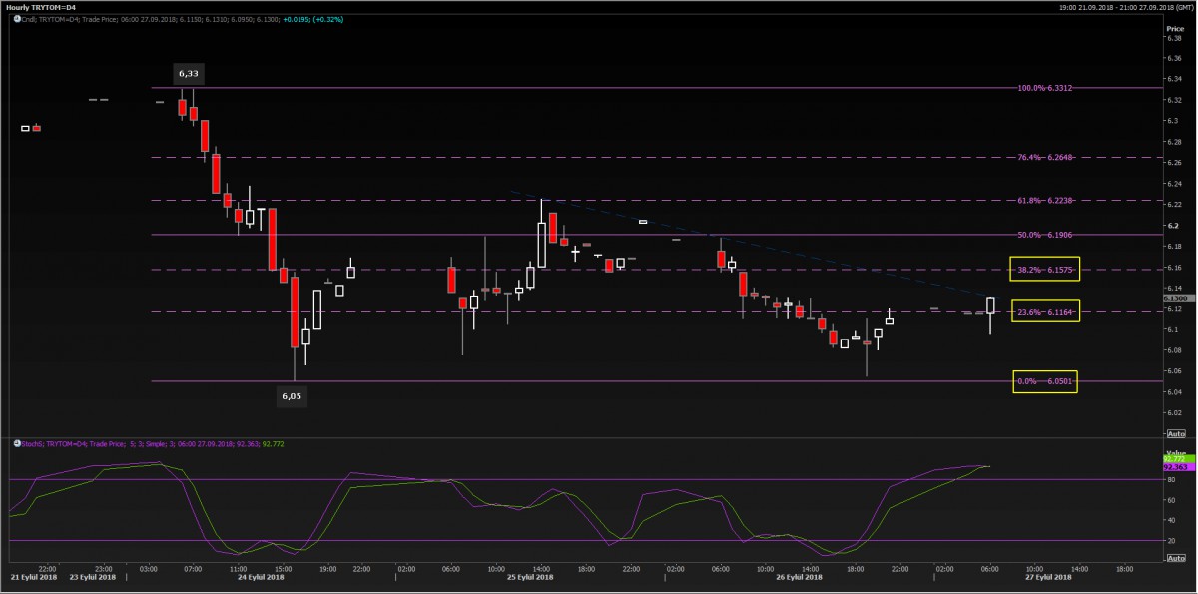Click the clock icon beside the Cndl label

coord(17,19)
